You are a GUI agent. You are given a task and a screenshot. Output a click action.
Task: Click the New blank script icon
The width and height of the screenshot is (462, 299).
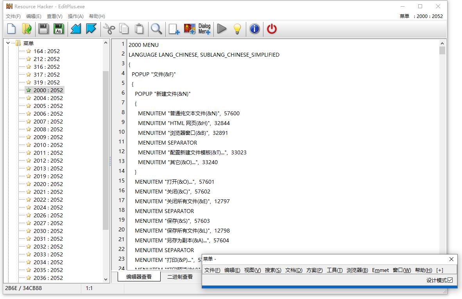[x=11, y=29]
